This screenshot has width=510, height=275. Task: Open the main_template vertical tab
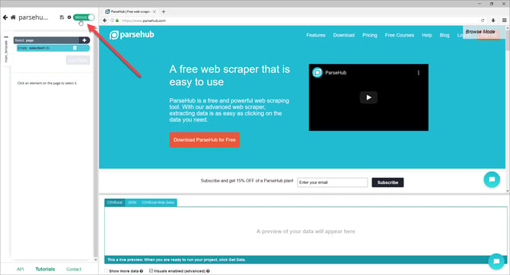tap(6, 52)
